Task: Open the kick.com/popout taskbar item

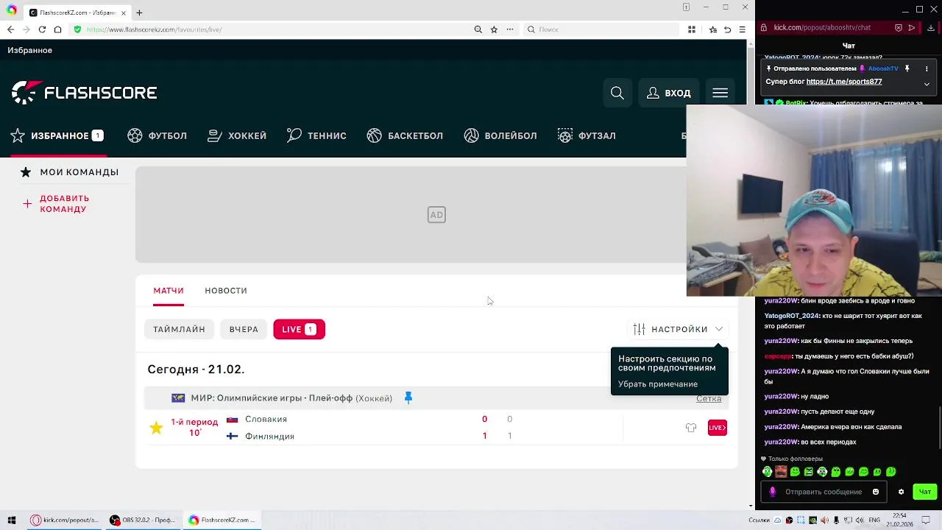Action: [64, 520]
